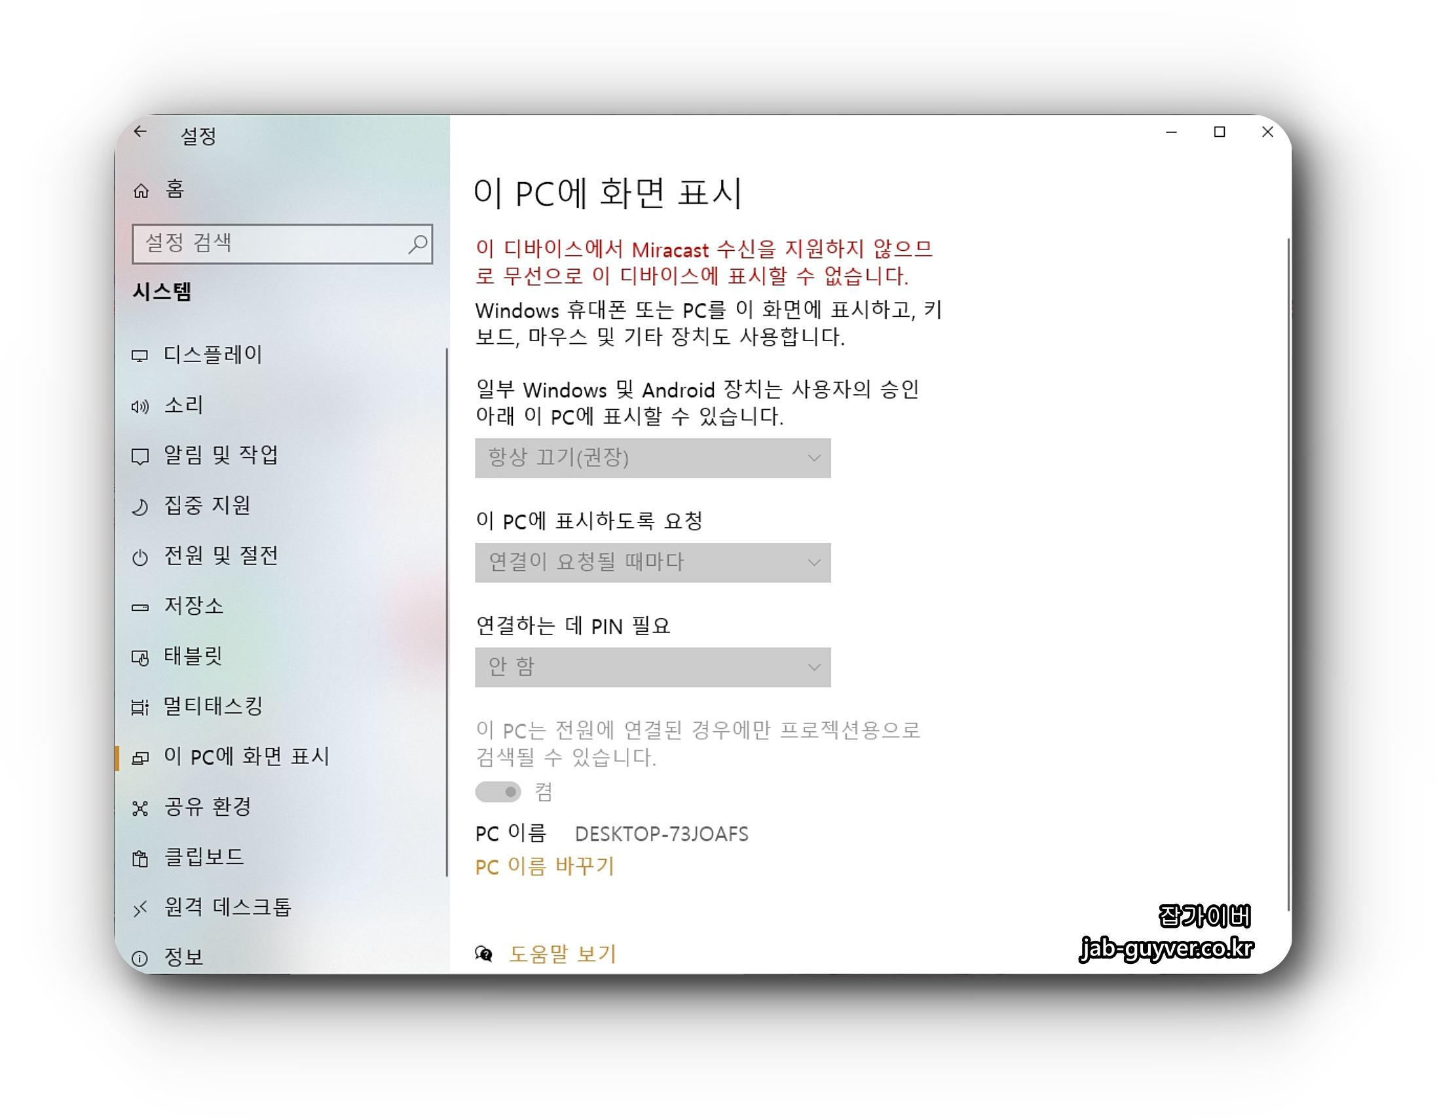The width and height of the screenshot is (1437, 1119).
Task: Select the 클립보드 (Clipboard) sidebar icon
Action: [x=141, y=858]
